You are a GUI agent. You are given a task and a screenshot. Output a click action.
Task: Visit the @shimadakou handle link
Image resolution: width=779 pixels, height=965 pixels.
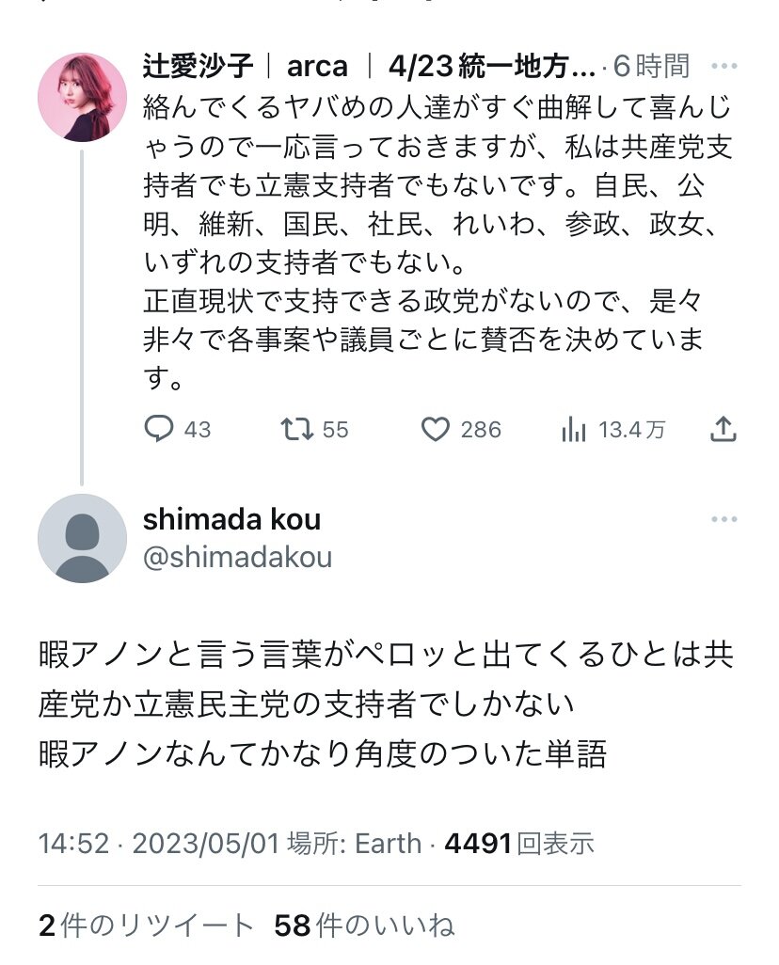tap(237, 557)
